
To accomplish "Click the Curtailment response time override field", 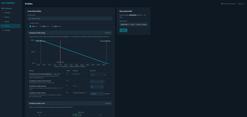I will (97, 82).
